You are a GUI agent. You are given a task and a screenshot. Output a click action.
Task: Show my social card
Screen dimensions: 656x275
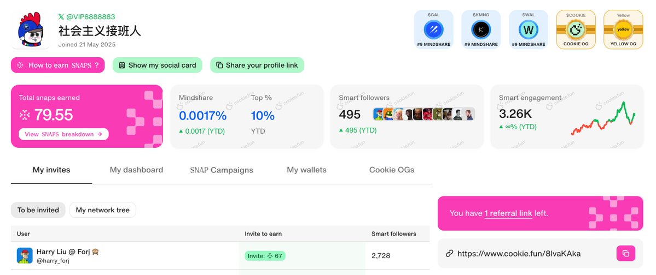[158, 65]
